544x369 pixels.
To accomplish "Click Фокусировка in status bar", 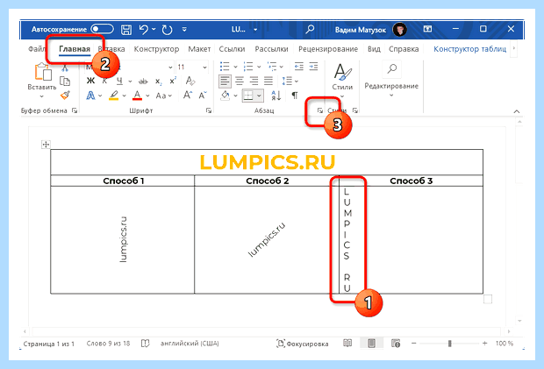I will (302, 344).
